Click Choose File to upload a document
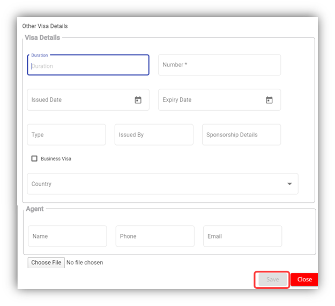Screen dimensions: 335x306 click(46, 263)
